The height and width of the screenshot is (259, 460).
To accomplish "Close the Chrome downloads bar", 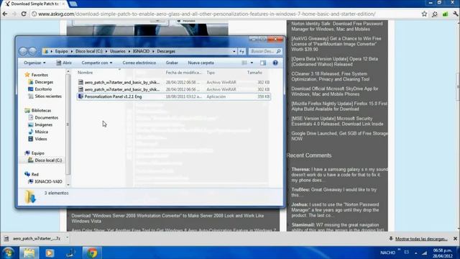I will click(x=455, y=239).
